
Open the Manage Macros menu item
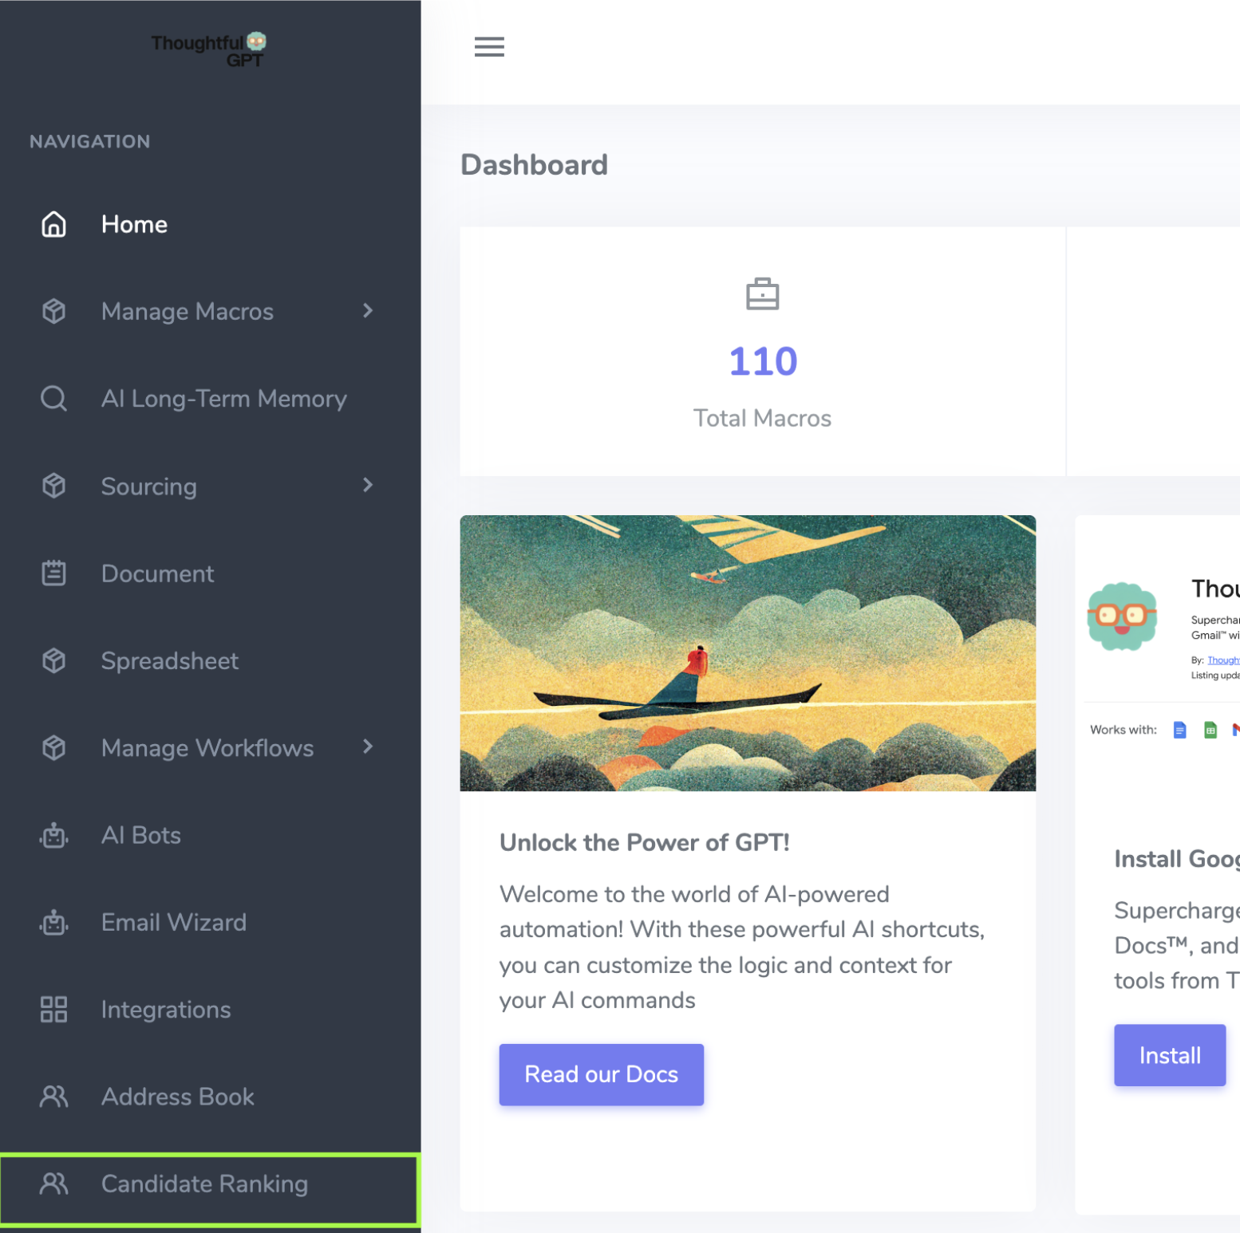(211, 311)
